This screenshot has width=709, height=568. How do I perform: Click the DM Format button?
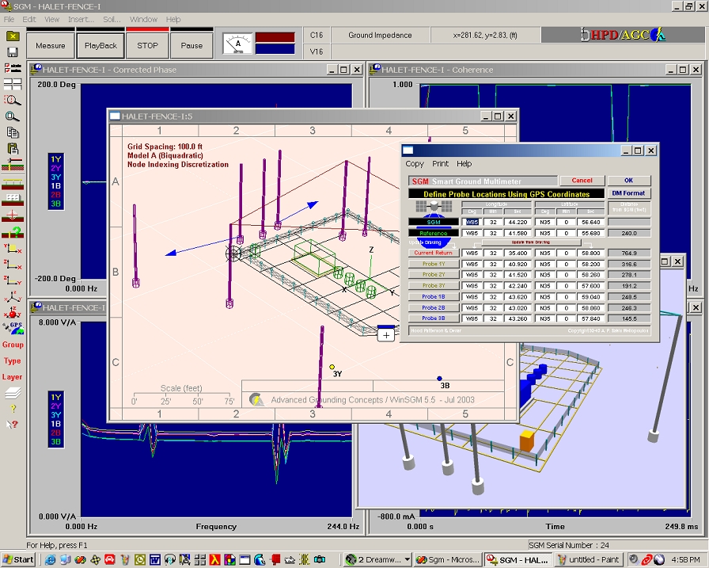(629, 193)
